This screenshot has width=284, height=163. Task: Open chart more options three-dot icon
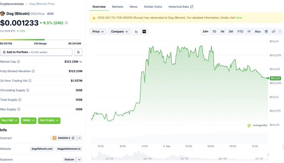(x=280, y=32)
